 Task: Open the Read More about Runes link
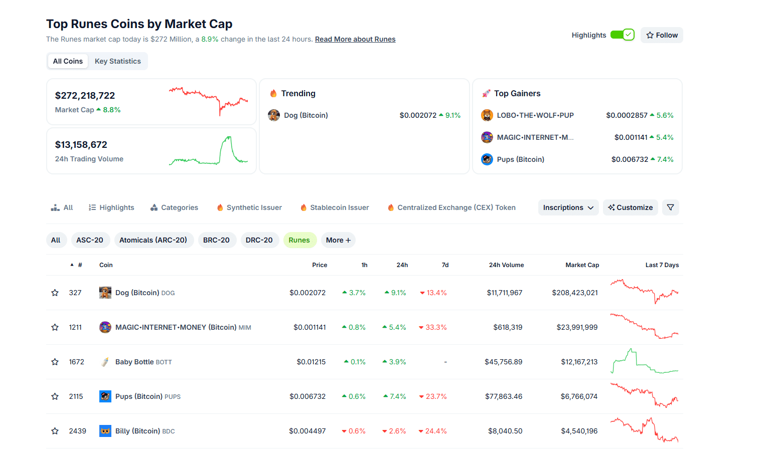click(x=355, y=39)
